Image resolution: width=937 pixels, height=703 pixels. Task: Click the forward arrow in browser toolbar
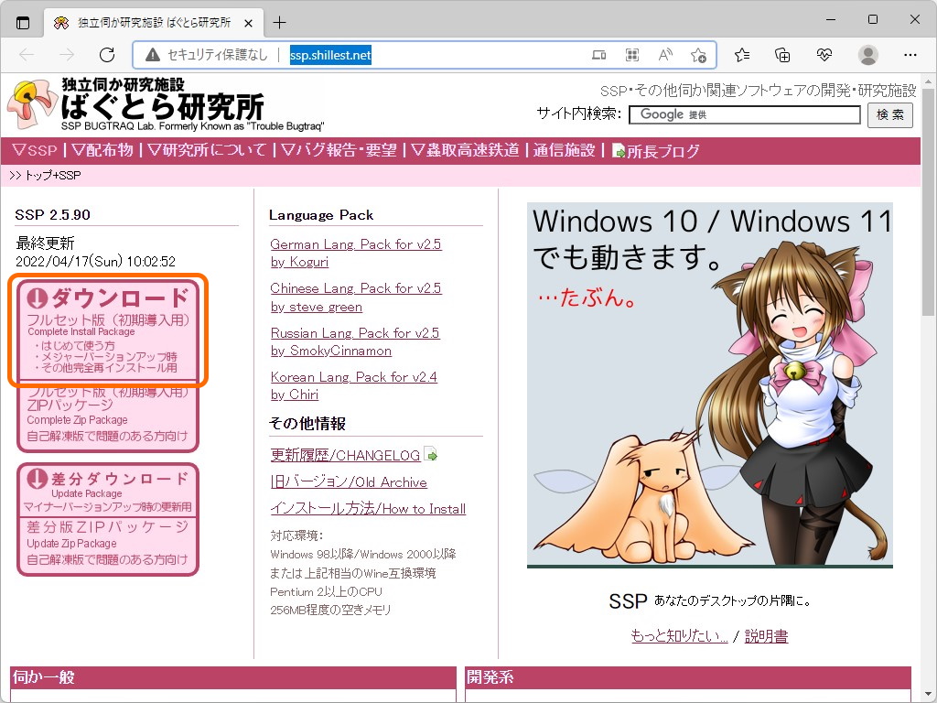[x=67, y=55]
